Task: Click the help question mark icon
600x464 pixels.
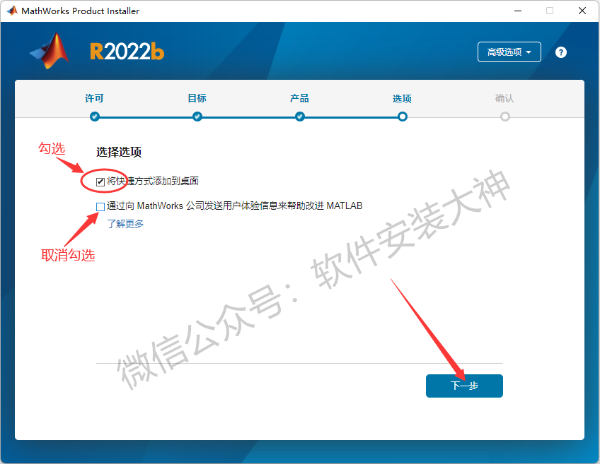Action: click(560, 52)
